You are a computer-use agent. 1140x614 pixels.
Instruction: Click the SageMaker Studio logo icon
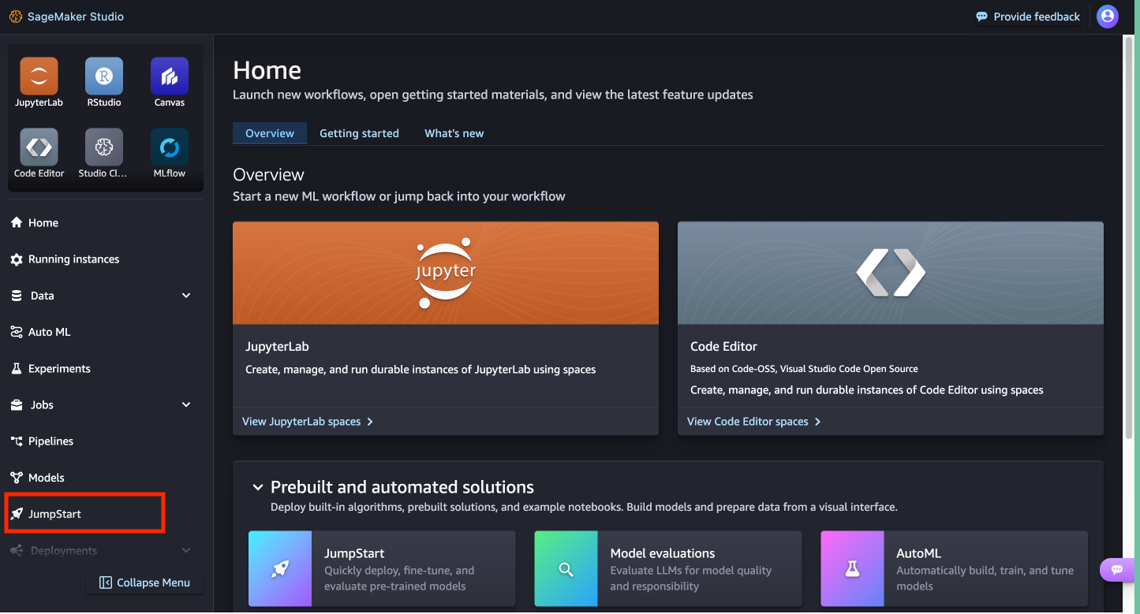click(16, 17)
